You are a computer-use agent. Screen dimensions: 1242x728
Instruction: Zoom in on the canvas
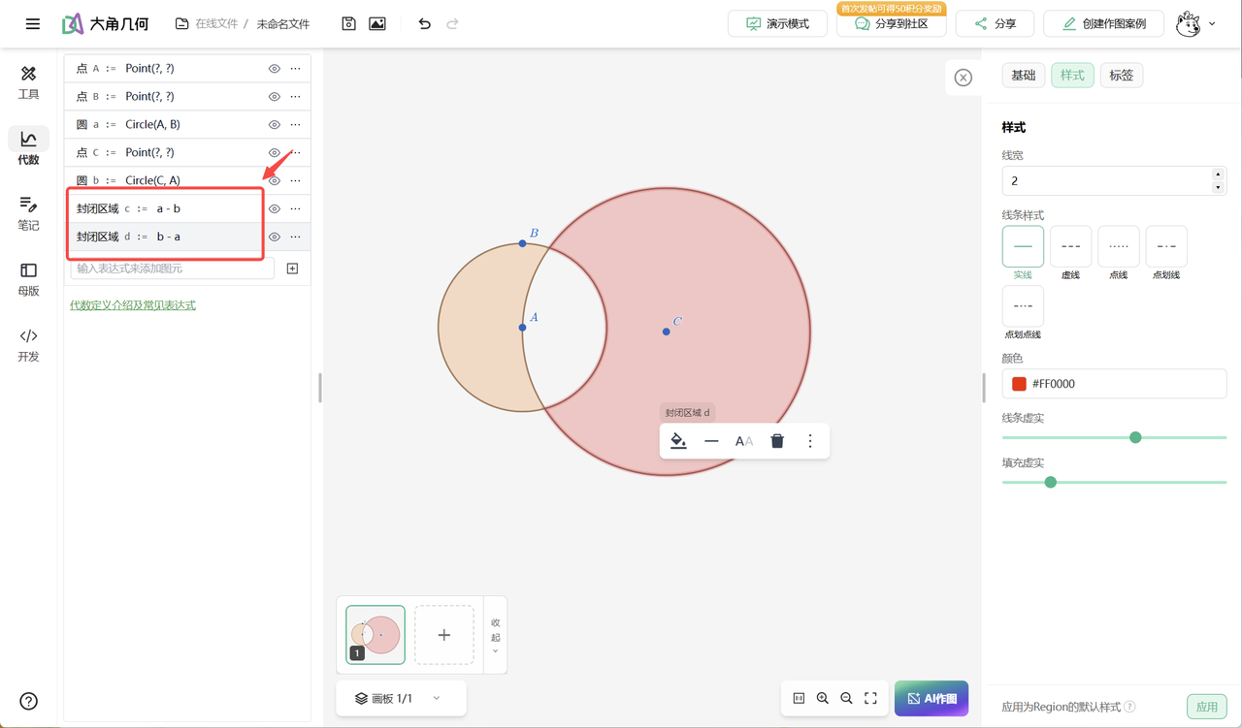[823, 698]
